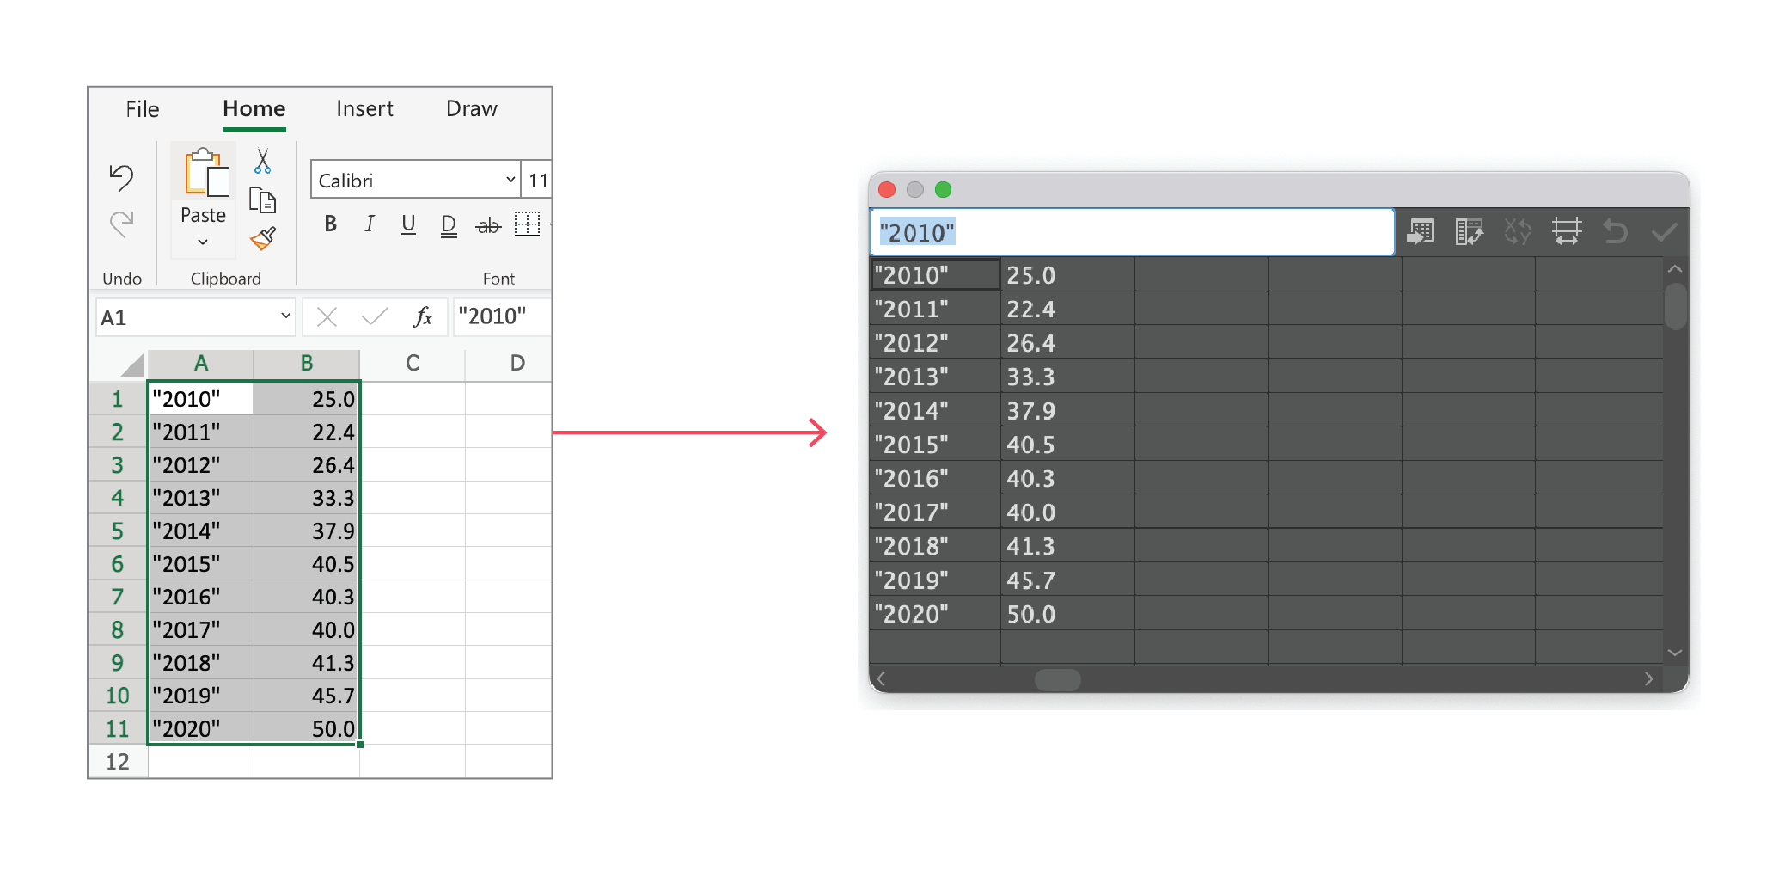Switch to the Draw tab
The image size is (1779, 871).
[471, 109]
